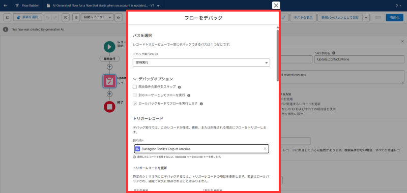407x193 pixels.
Task: Click the plus button above the End element
Action: 109,93
